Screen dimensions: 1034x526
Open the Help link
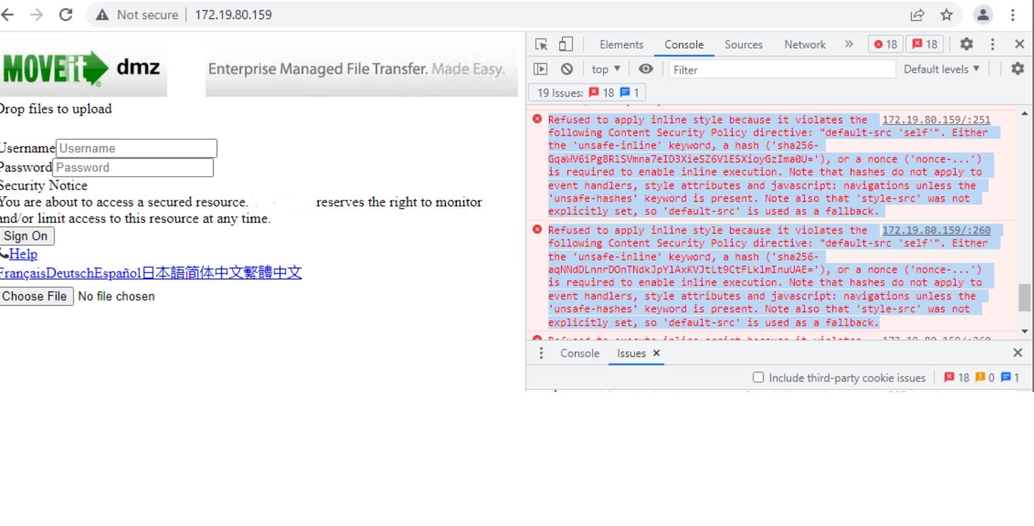[x=23, y=254]
